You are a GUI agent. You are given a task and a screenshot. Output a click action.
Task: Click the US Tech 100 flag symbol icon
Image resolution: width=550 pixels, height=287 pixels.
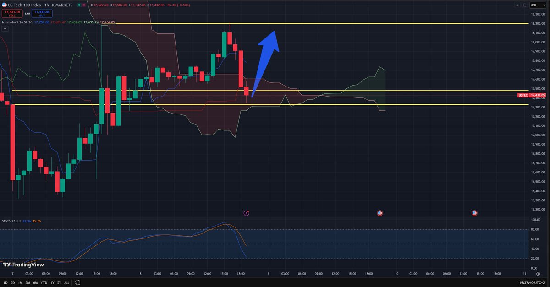click(5, 5)
